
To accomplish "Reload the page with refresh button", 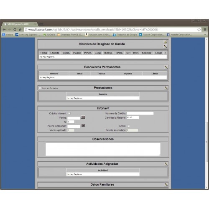I will click(x=15, y=30).
